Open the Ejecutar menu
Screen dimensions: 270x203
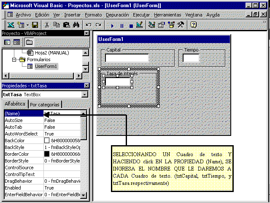tap(141, 15)
